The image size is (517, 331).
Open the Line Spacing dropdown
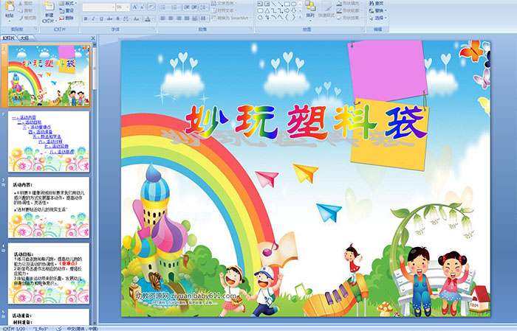tap(204, 7)
